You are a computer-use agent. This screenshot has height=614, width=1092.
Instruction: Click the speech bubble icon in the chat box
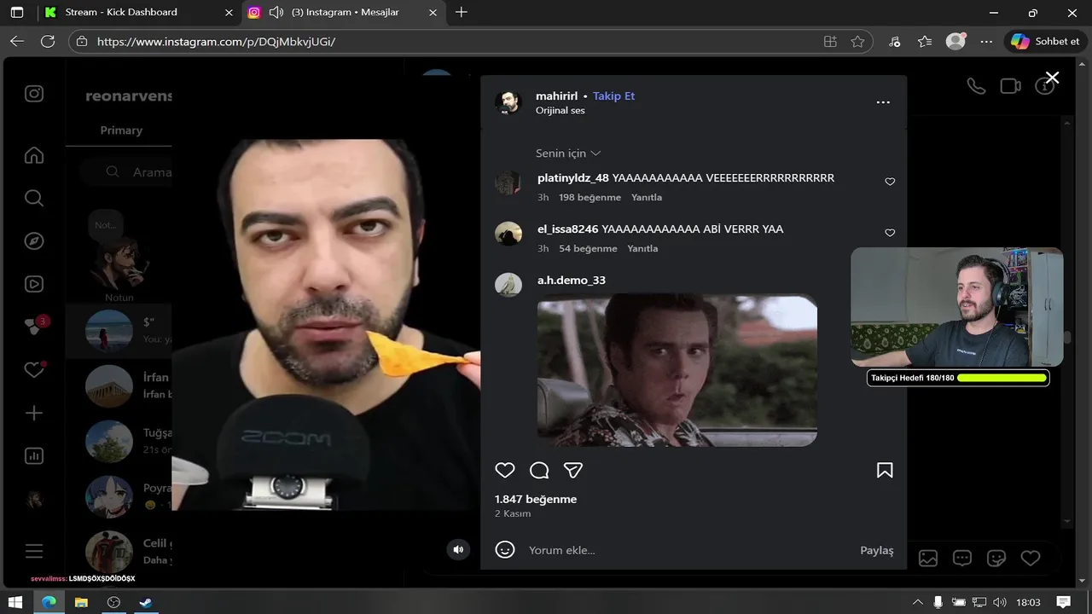click(x=962, y=559)
